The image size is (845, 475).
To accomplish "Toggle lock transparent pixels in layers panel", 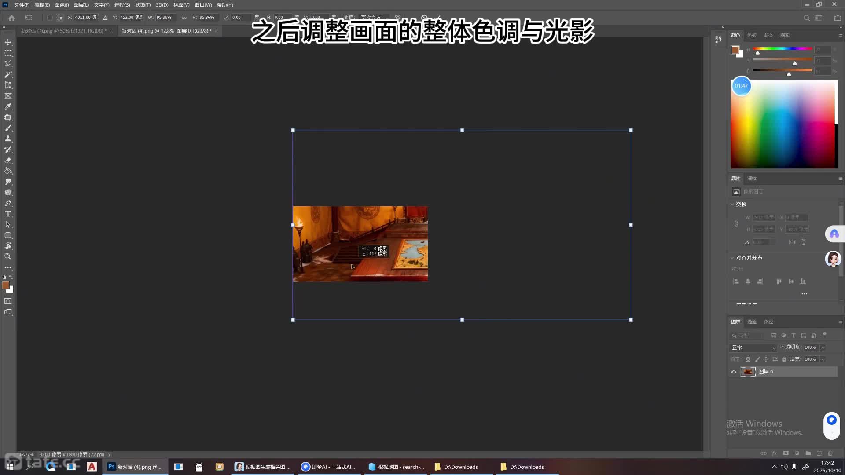I will coord(748,359).
